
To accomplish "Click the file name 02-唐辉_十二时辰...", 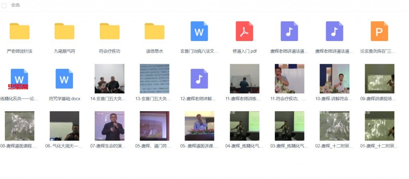I will tap(335, 146).
